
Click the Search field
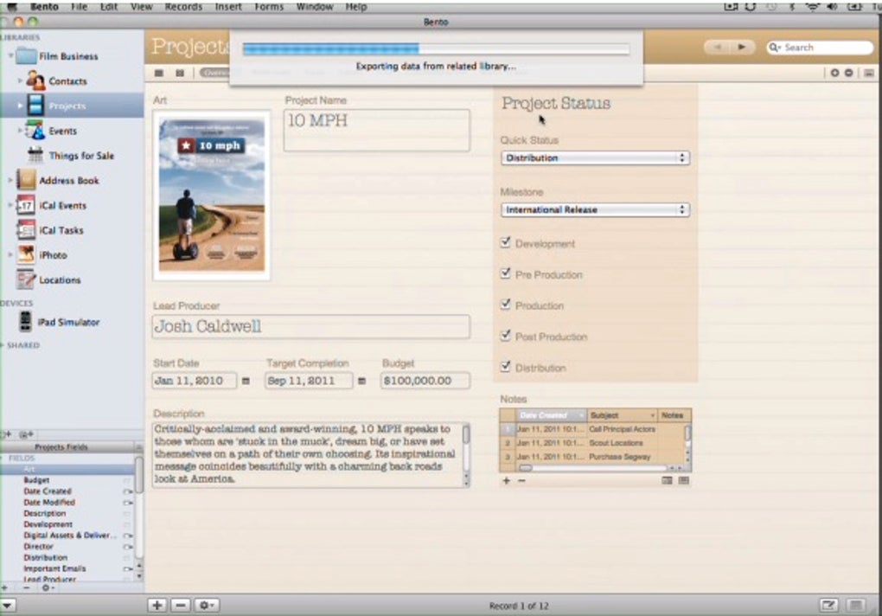click(820, 48)
